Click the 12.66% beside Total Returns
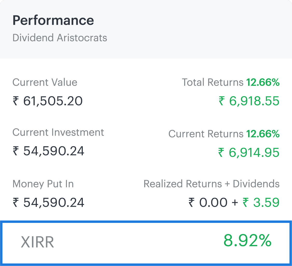The image size is (292, 266). tap(263, 82)
